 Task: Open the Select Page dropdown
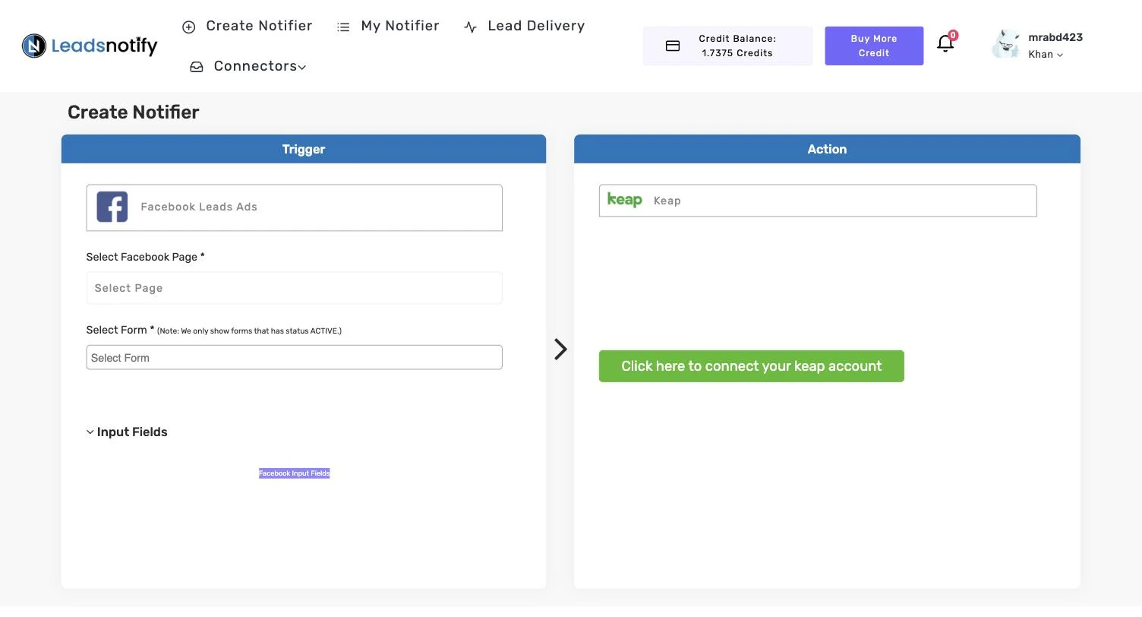295,288
